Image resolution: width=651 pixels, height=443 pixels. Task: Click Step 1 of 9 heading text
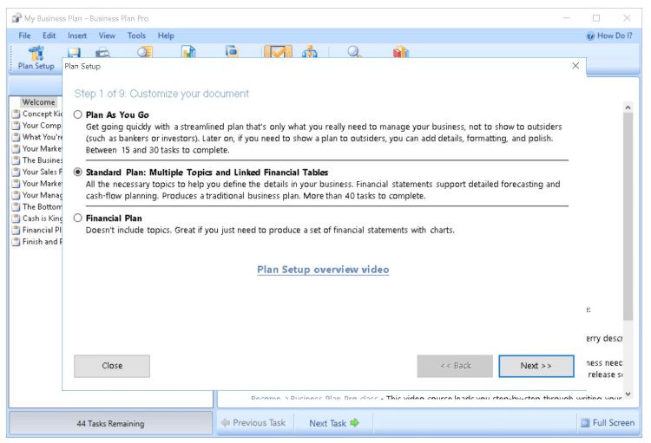click(x=161, y=94)
